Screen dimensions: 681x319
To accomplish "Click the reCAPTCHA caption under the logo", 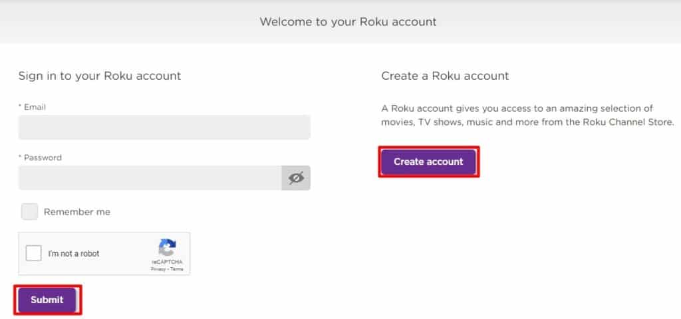I will click(167, 262).
